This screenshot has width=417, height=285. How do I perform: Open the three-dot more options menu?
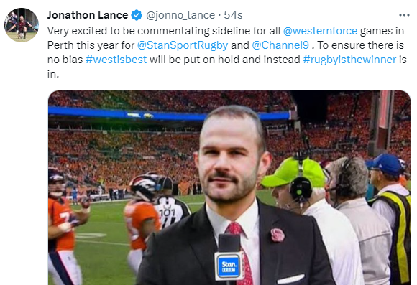[404, 15]
